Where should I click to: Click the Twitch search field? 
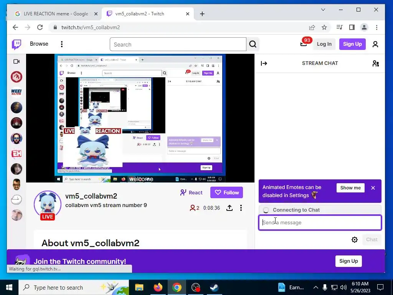coord(178,45)
